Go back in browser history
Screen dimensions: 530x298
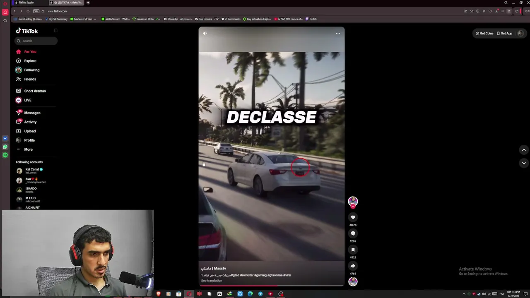coord(14,11)
